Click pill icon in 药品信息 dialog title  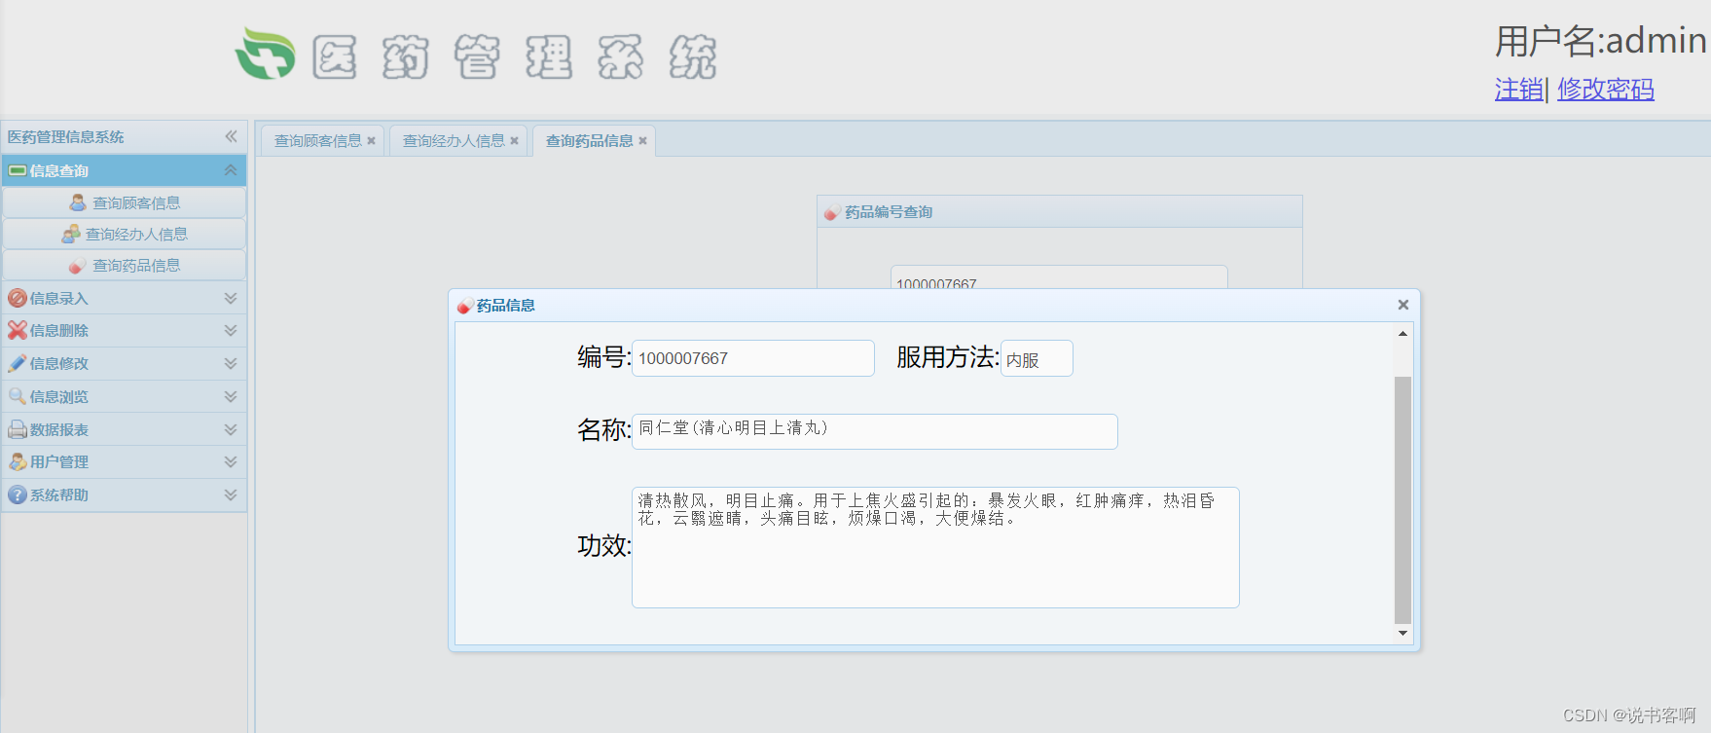click(x=465, y=306)
